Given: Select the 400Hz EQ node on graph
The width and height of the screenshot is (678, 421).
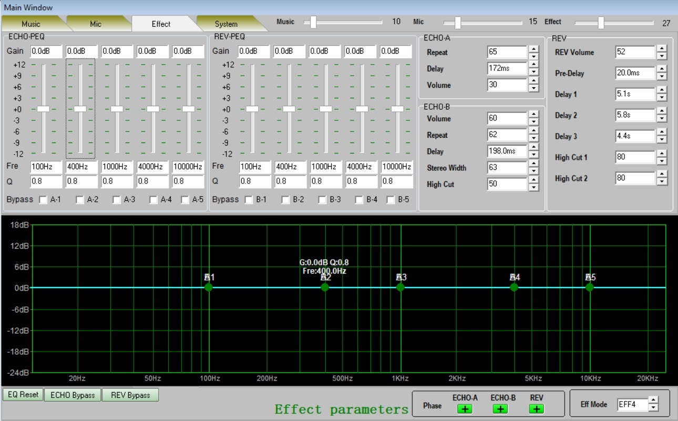Looking at the screenshot, I should point(325,287).
